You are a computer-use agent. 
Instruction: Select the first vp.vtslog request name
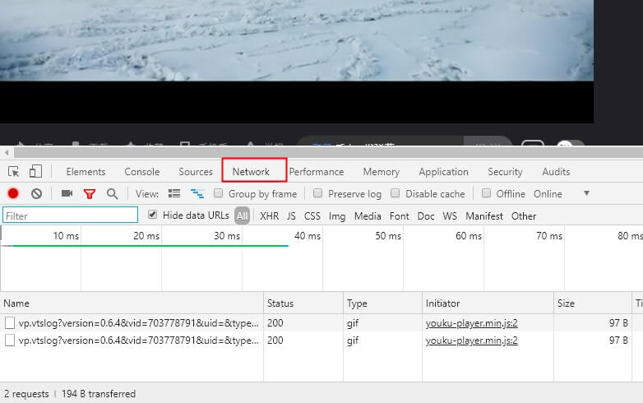click(139, 323)
